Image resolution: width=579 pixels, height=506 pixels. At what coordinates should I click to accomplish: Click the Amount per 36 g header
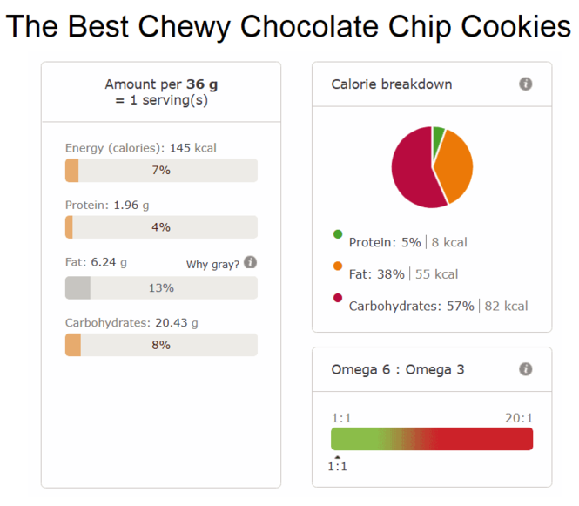click(161, 92)
